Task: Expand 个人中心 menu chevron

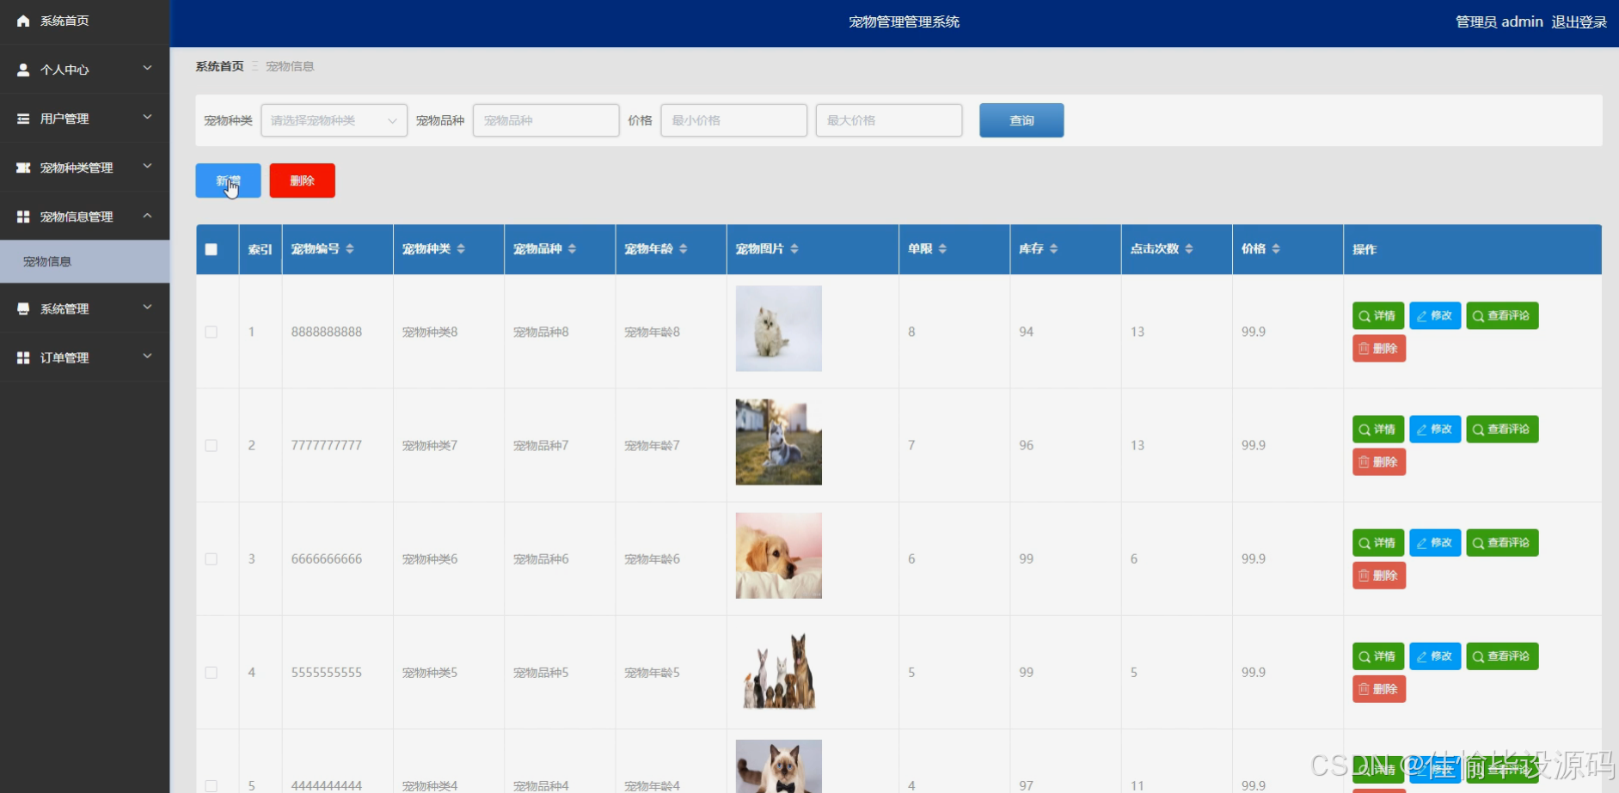Action: click(147, 68)
